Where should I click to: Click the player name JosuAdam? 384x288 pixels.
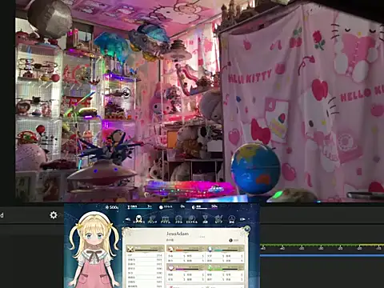(178, 234)
